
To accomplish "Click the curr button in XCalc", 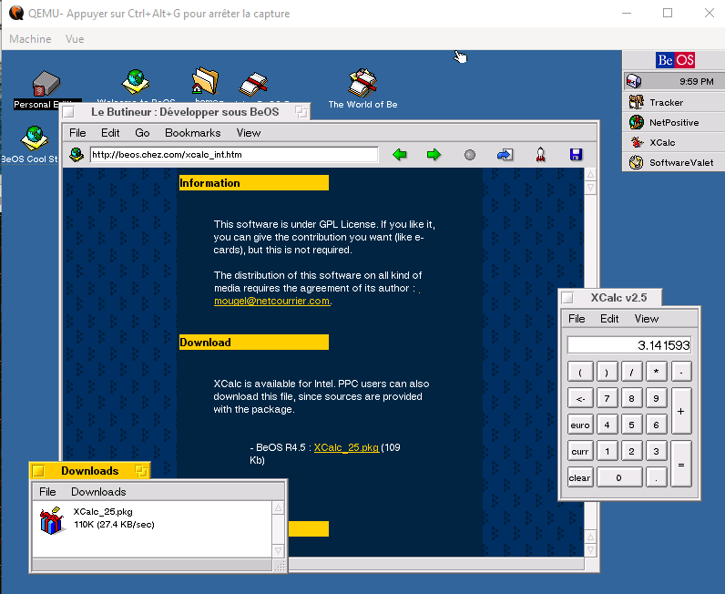I will tap(580, 451).
